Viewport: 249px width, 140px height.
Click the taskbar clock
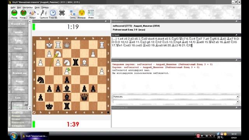tap(234, 136)
